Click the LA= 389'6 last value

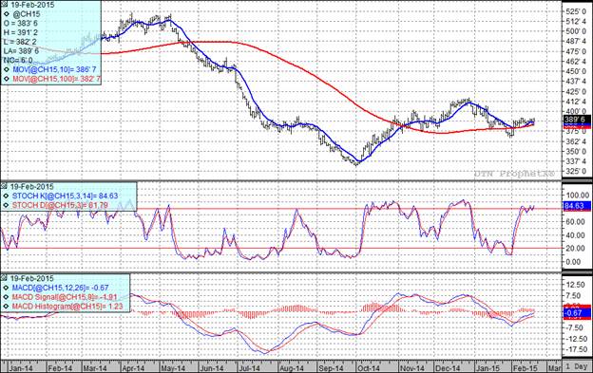click(x=21, y=51)
